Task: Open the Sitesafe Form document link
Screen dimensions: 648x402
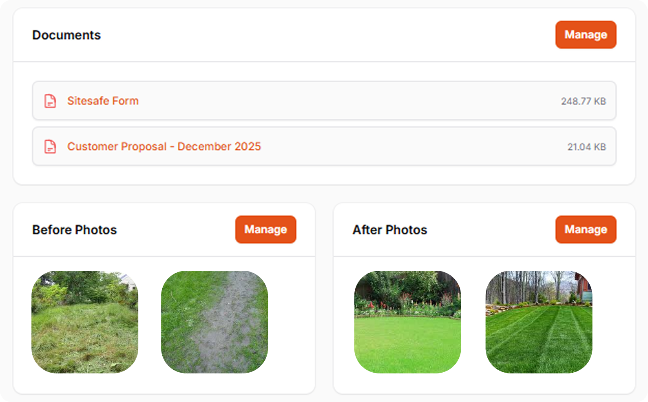Action: [103, 101]
